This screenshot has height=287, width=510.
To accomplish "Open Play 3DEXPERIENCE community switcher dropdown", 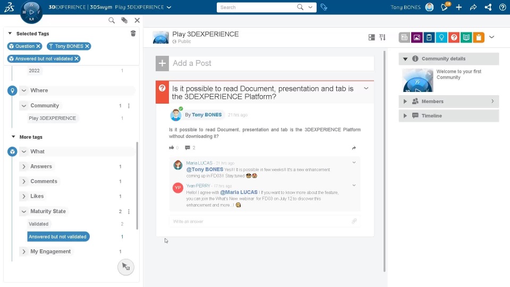I will point(169,7).
